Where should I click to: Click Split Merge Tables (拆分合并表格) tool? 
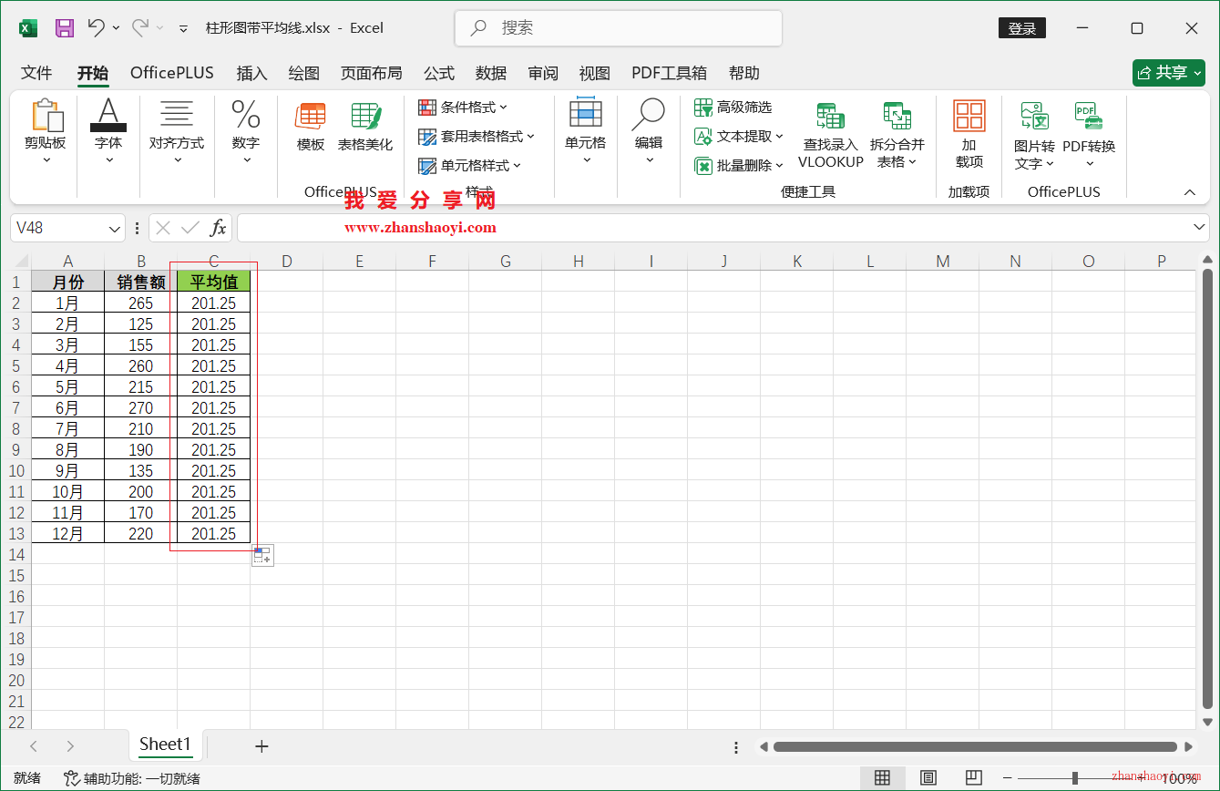897,136
